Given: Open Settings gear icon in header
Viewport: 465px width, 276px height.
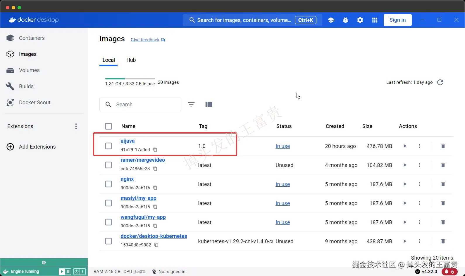Looking at the screenshot, I should click(x=360, y=20).
